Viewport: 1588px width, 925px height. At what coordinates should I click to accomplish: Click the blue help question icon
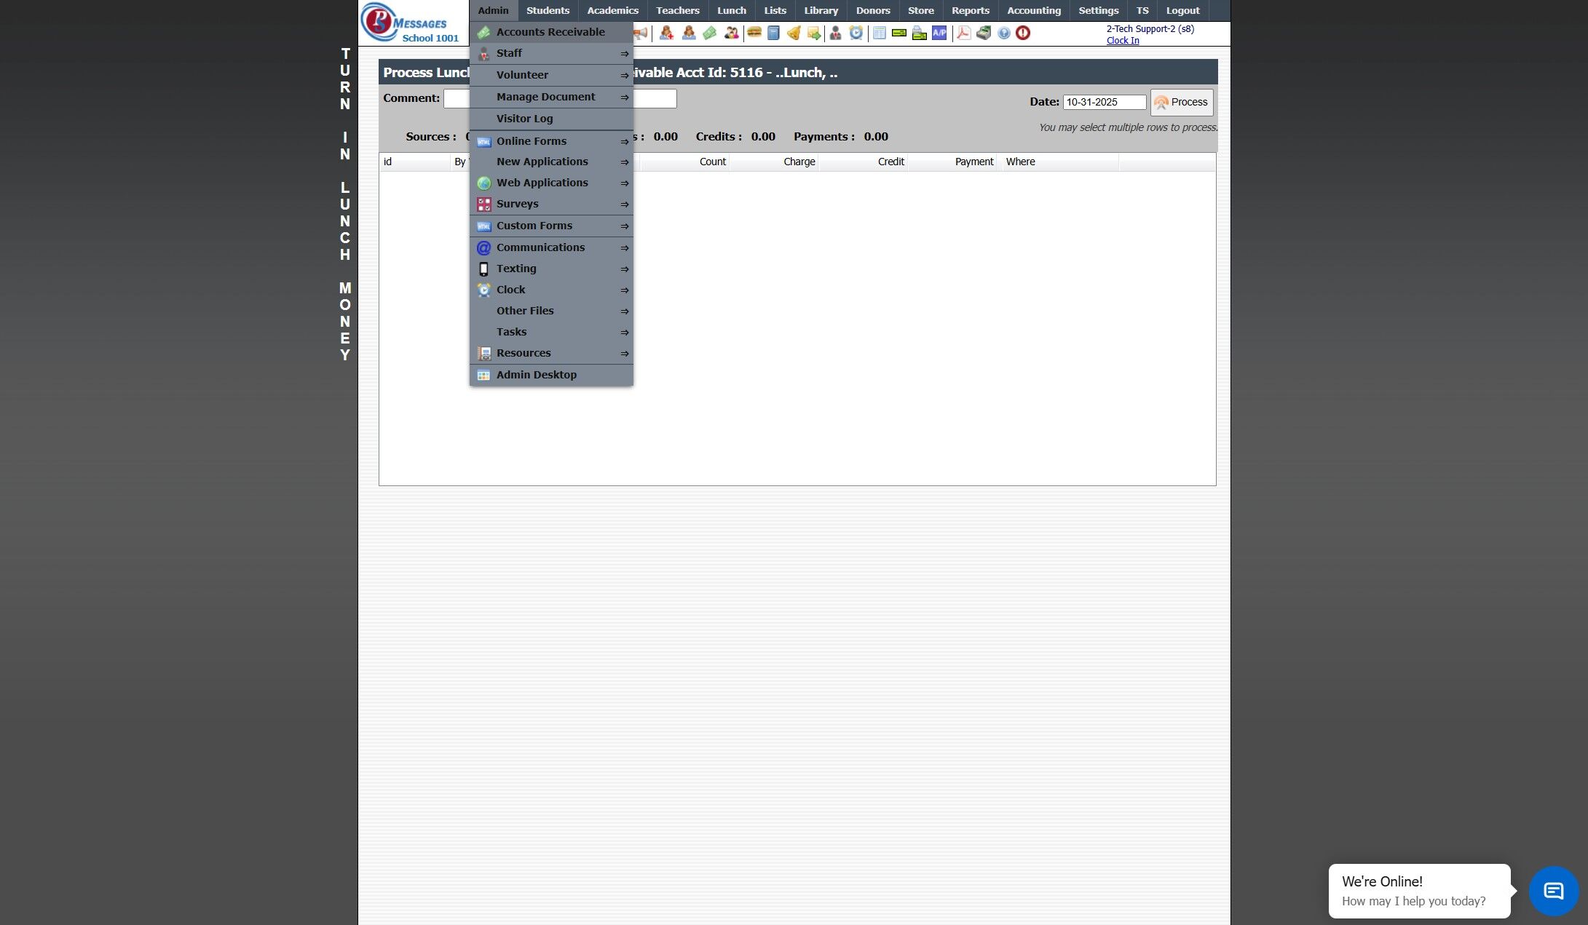pyautogui.click(x=1004, y=33)
